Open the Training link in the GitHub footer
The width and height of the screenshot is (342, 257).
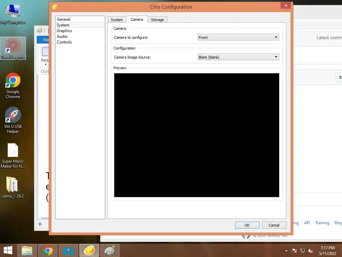point(322,223)
